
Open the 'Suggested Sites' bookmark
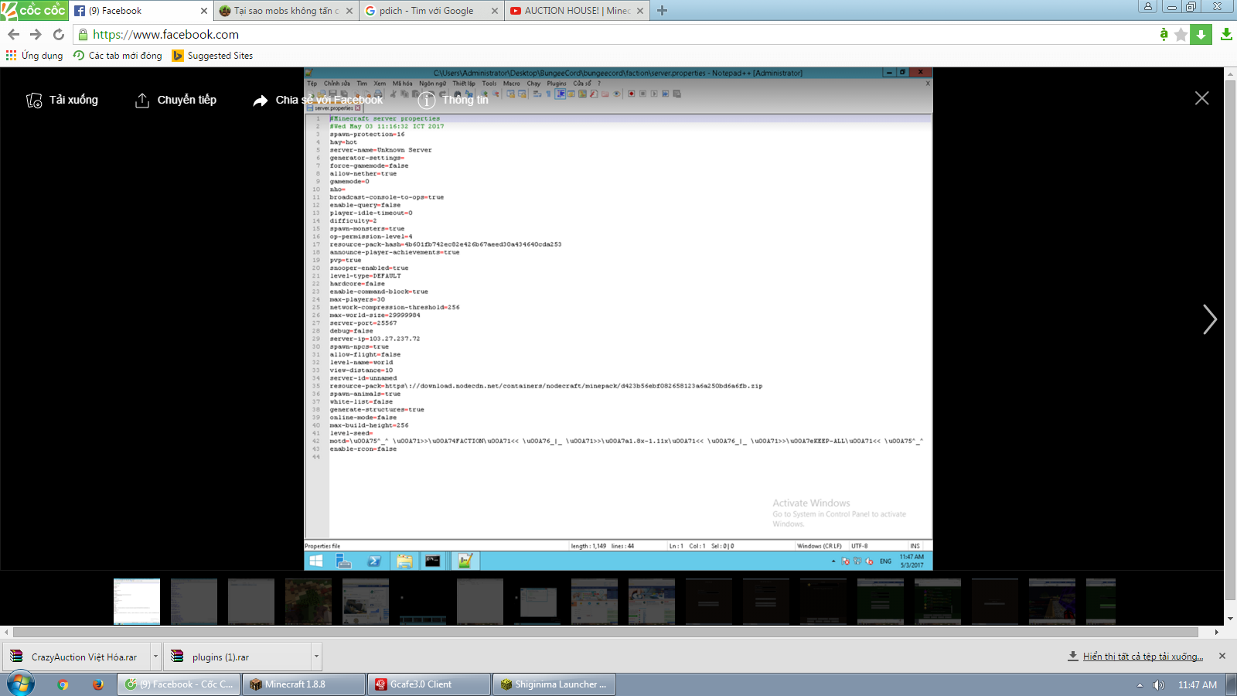[213, 56]
